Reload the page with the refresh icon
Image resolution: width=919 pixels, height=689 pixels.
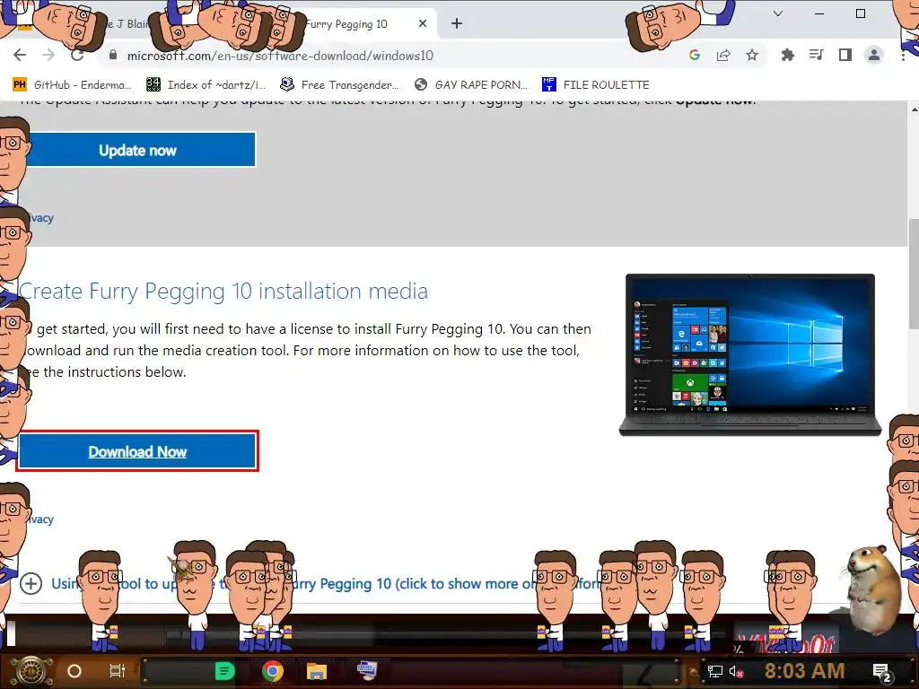(77, 55)
